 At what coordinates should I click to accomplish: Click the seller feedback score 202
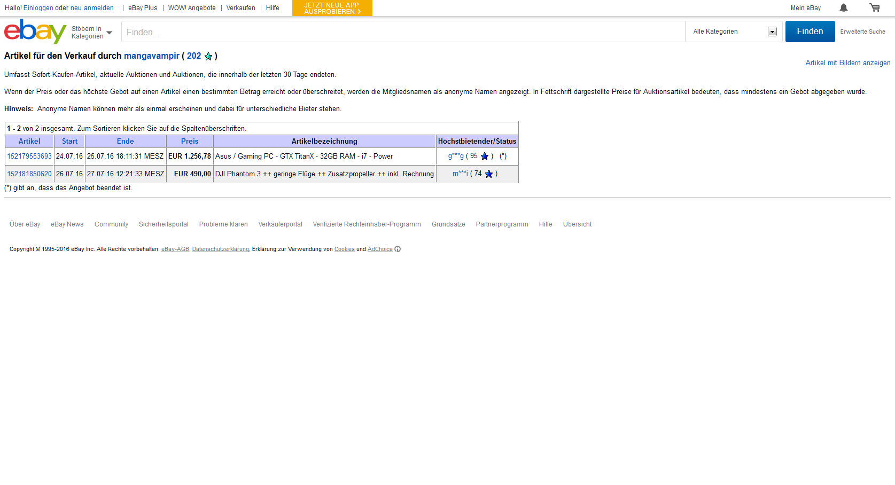pyautogui.click(x=194, y=56)
